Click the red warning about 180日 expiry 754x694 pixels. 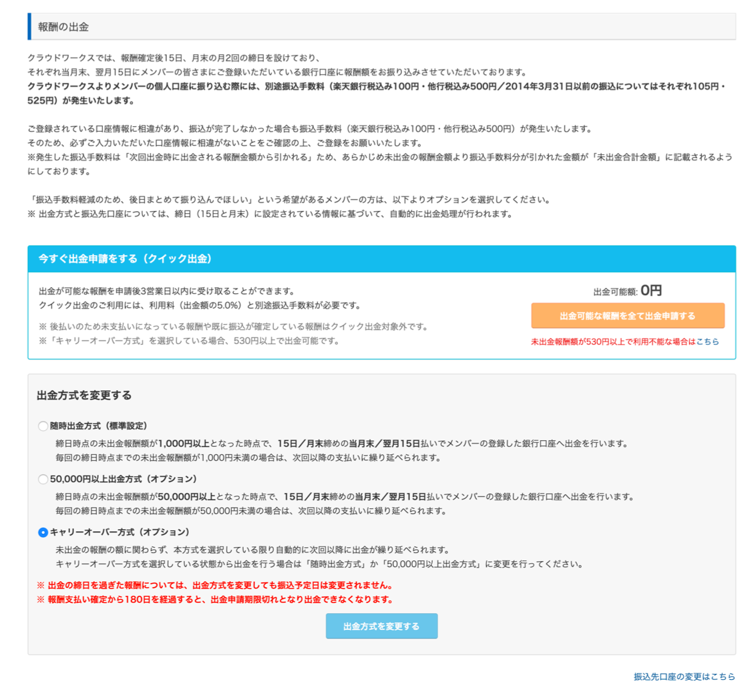pos(214,599)
